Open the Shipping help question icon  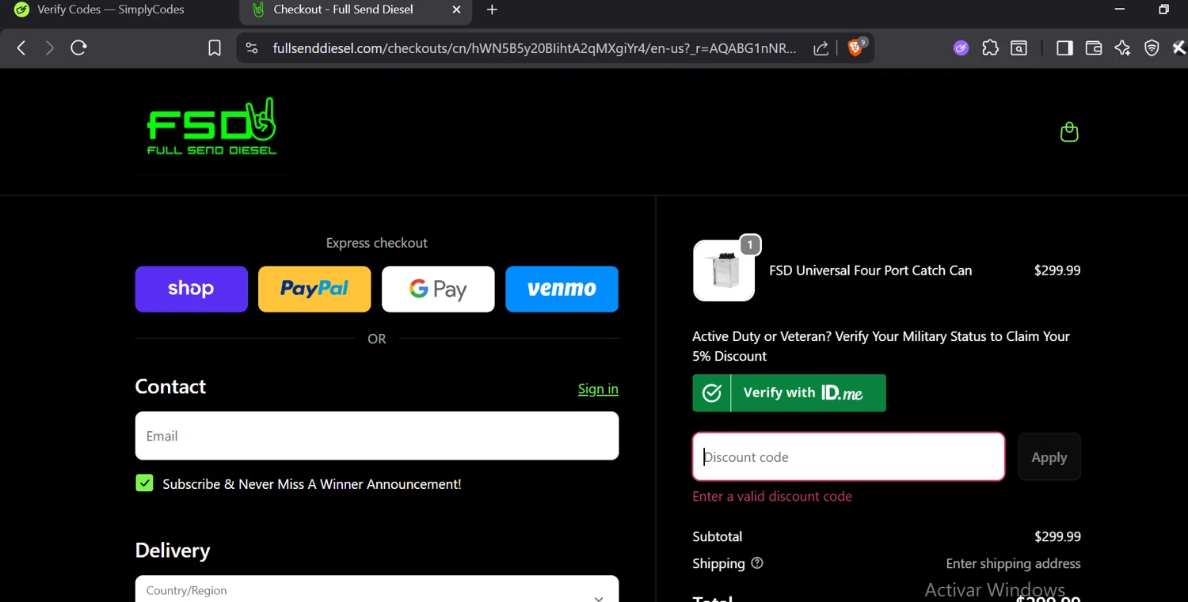[757, 563]
